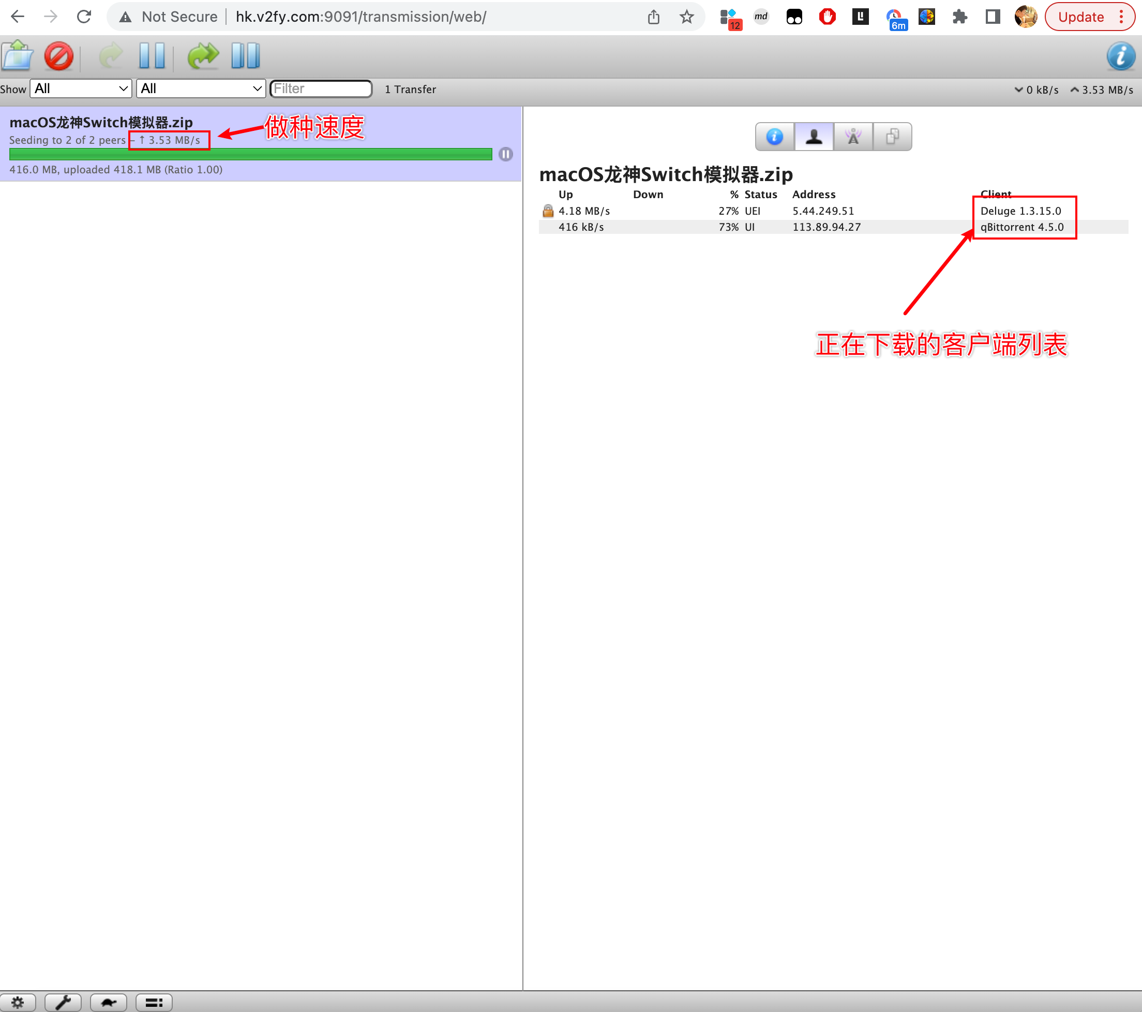Toggle turtle speed-limit mode
Viewport: 1142px width, 1012px height.
(109, 1003)
